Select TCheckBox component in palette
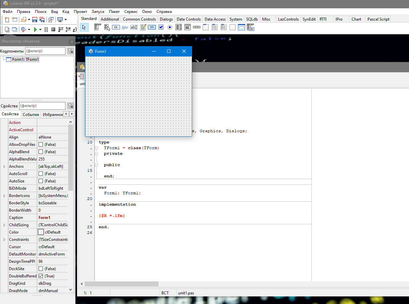Screen dimensions: 409x304 [161, 27]
